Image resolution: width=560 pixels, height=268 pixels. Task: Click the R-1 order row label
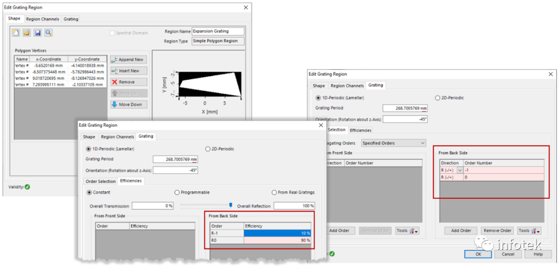point(227,233)
